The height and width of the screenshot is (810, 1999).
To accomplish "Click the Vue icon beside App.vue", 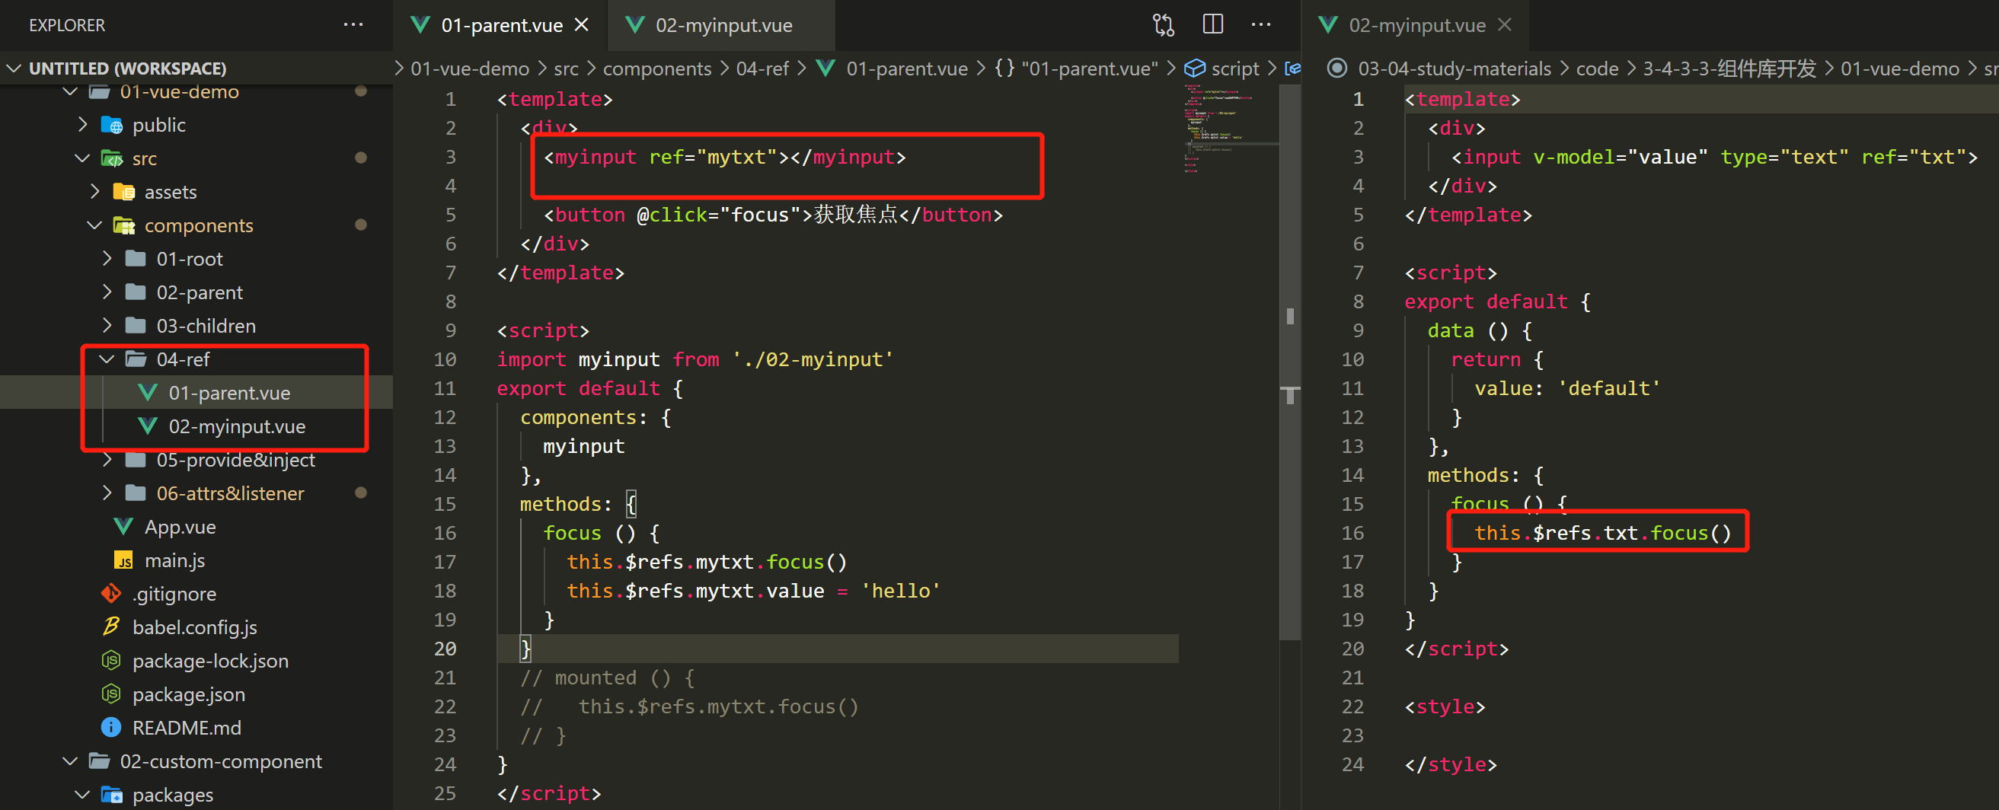I will pyautogui.click(x=123, y=527).
